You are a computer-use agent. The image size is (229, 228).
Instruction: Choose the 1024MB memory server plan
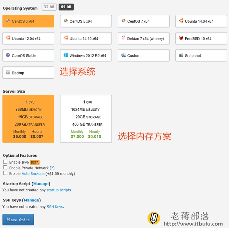(86, 119)
